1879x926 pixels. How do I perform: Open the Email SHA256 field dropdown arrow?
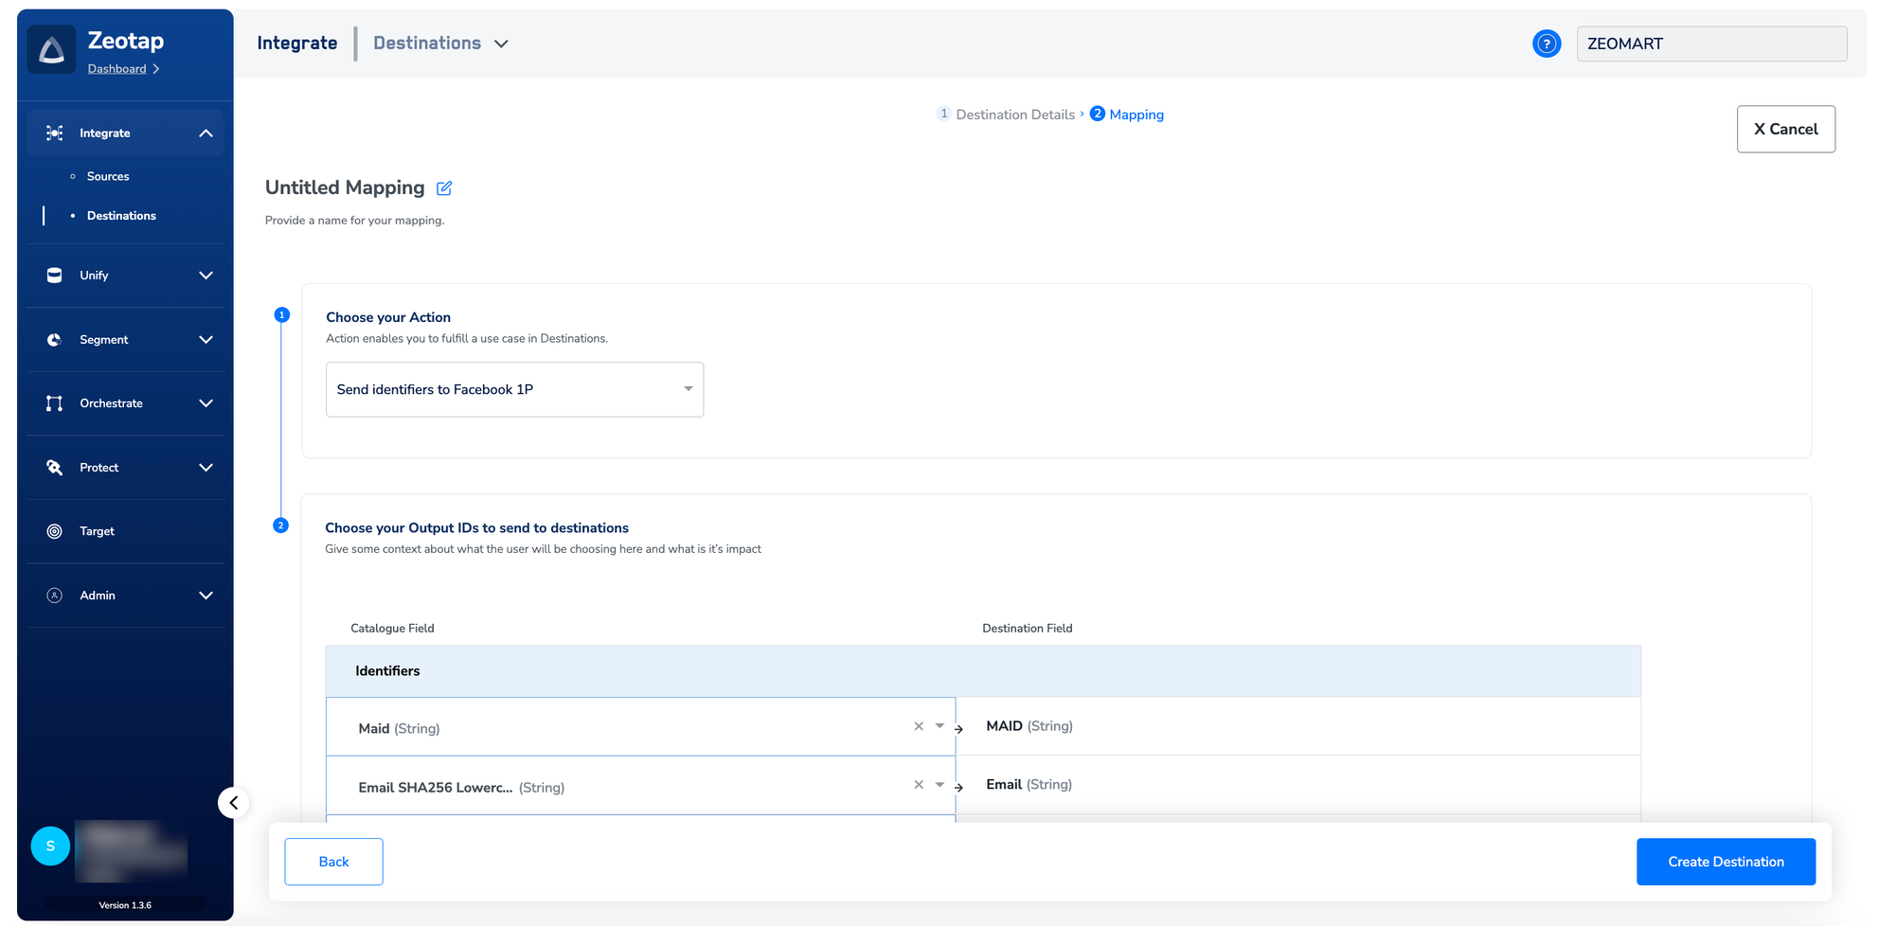pyautogui.click(x=939, y=785)
